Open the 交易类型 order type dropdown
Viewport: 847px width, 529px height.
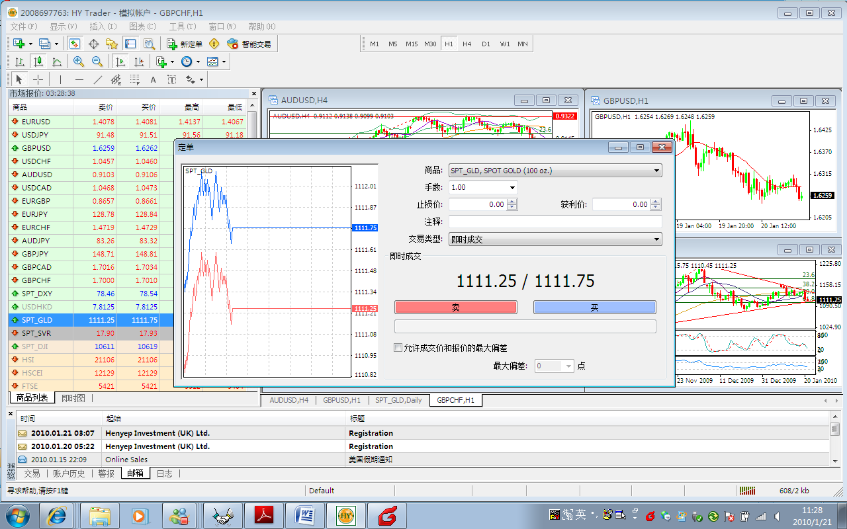coord(555,239)
